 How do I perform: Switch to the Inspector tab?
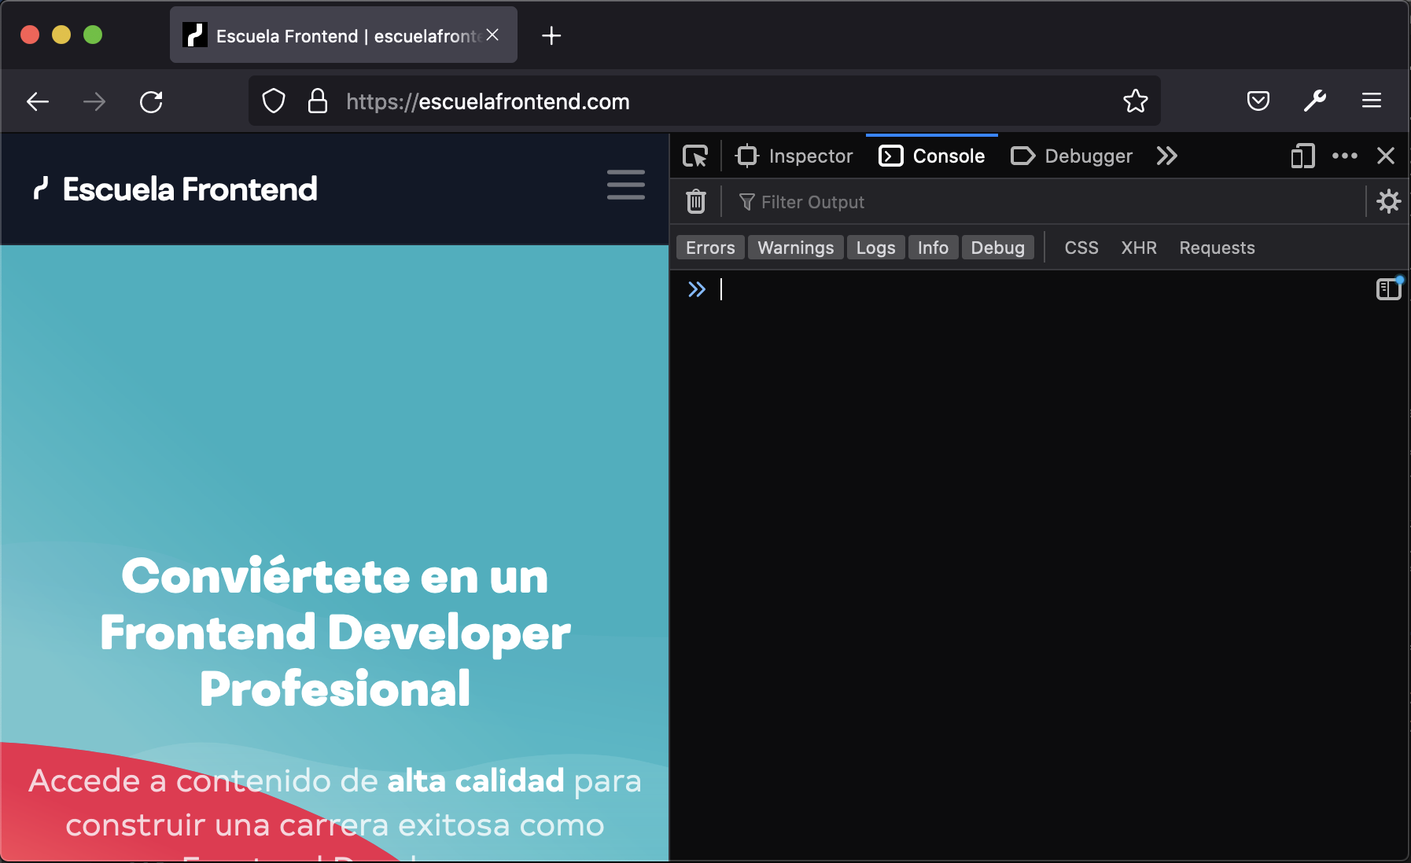pos(795,156)
